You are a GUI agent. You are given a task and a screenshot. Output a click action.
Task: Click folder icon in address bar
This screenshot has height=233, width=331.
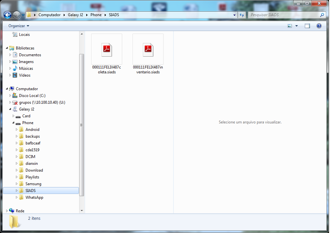coord(29,15)
